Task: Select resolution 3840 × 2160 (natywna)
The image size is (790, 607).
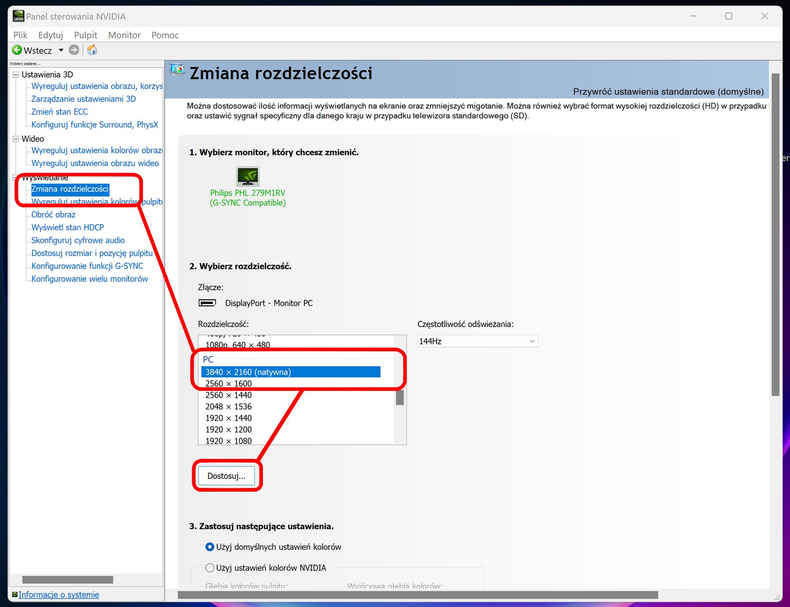Action: point(290,372)
